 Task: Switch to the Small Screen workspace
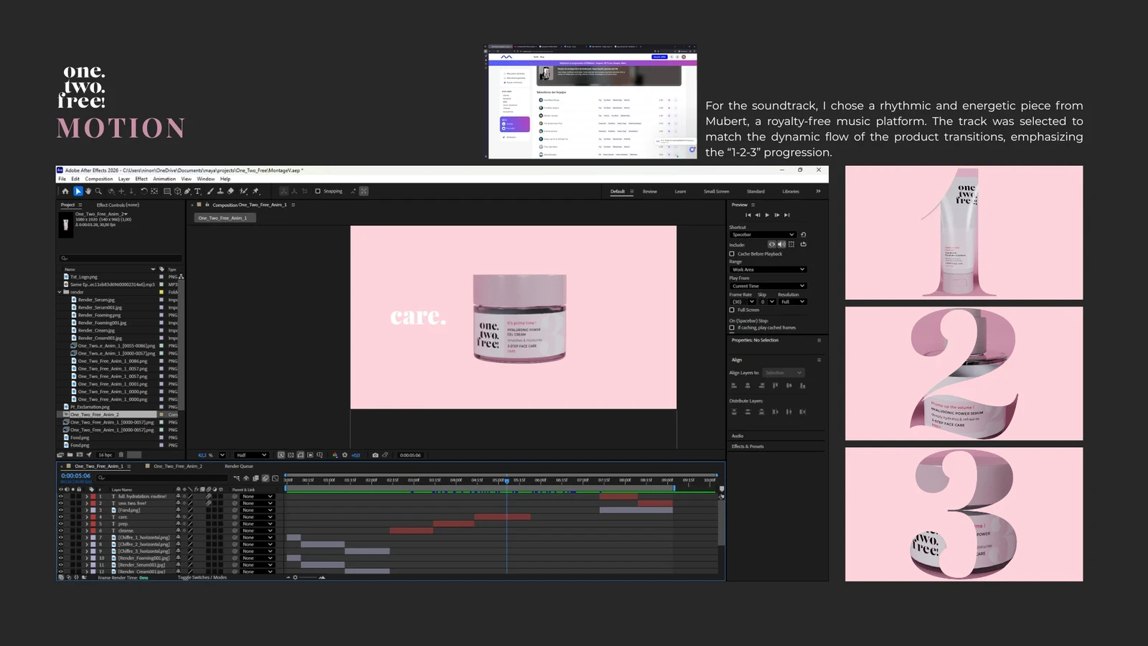point(716,192)
